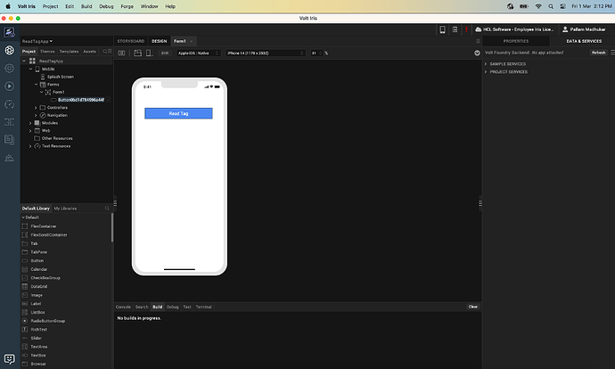The height and width of the screenshot is (369, 615).
Task: Open the hamburger menu next to Refresh
Action: 612,53
